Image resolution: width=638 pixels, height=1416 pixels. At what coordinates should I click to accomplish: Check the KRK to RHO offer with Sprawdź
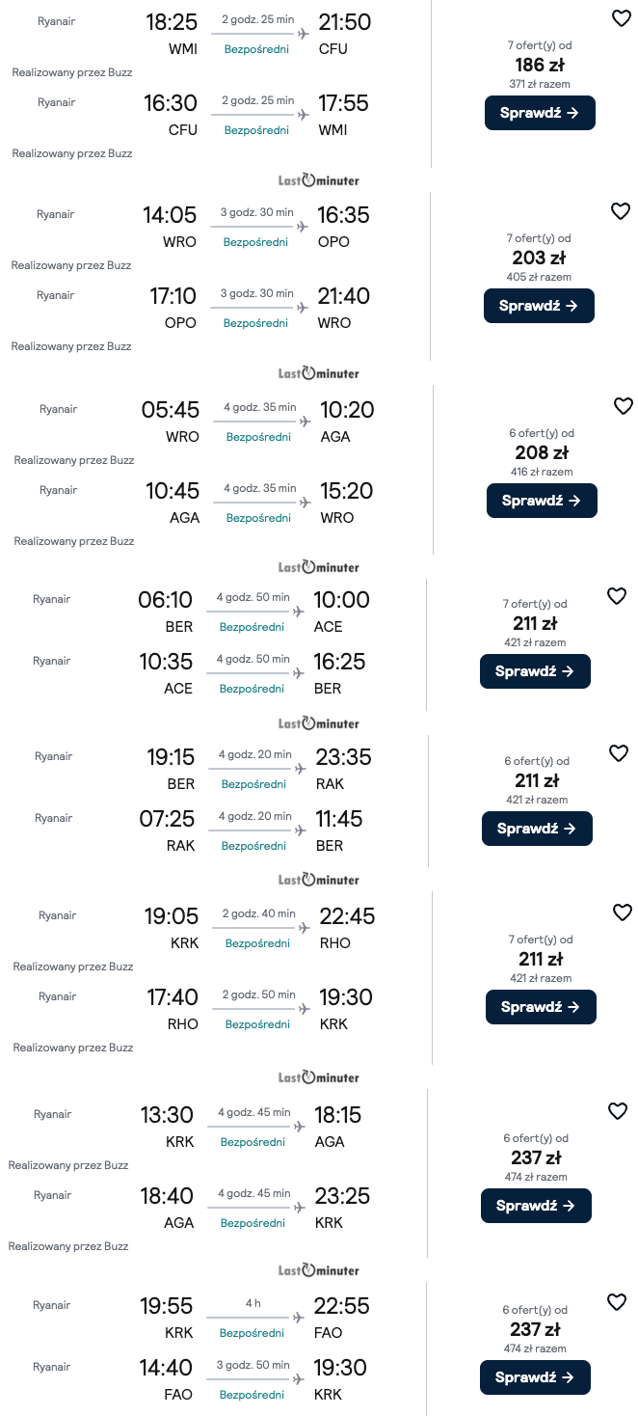[541, 1007]
